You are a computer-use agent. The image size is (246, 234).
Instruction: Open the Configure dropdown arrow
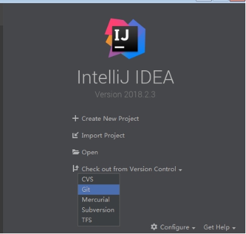(194, 228)
